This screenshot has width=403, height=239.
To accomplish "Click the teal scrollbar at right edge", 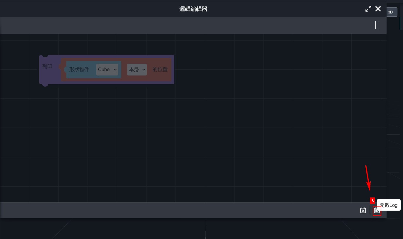I will click(400, 23).
